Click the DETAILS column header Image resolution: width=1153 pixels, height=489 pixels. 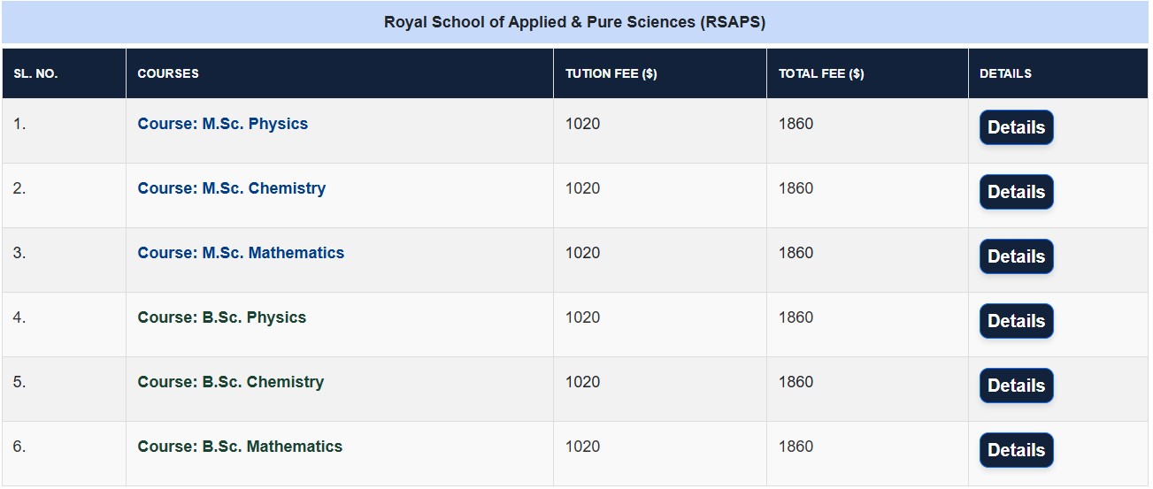[1005, 73]
